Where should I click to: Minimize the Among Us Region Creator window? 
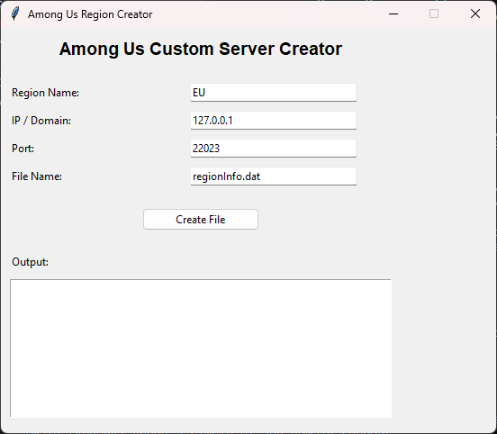[393, 14]
